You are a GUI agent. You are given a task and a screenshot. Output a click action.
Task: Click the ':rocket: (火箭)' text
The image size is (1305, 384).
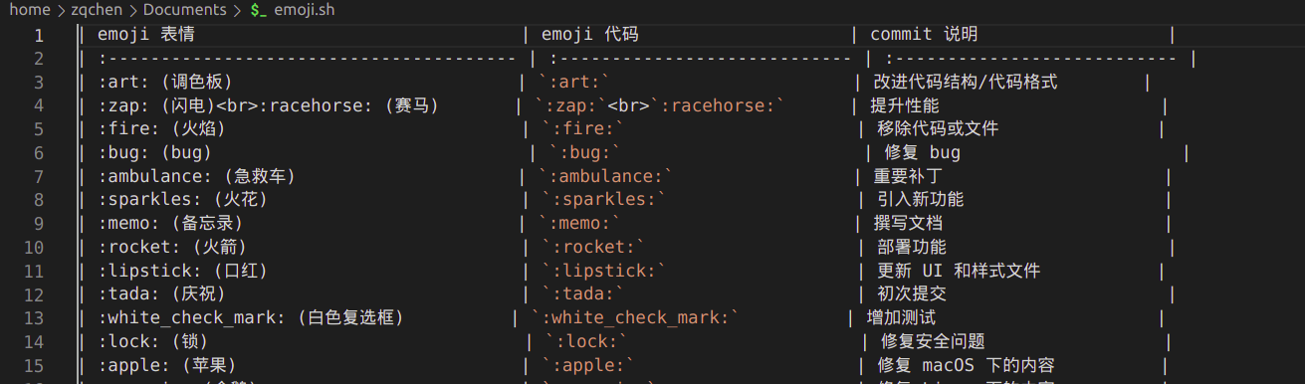[x=171, y=247]
